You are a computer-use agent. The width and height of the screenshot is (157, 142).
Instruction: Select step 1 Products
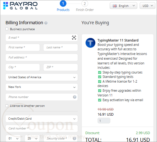63,6
